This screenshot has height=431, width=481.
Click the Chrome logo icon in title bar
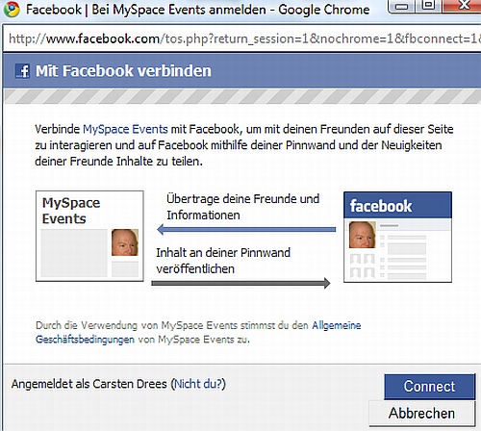pos(12,10)
